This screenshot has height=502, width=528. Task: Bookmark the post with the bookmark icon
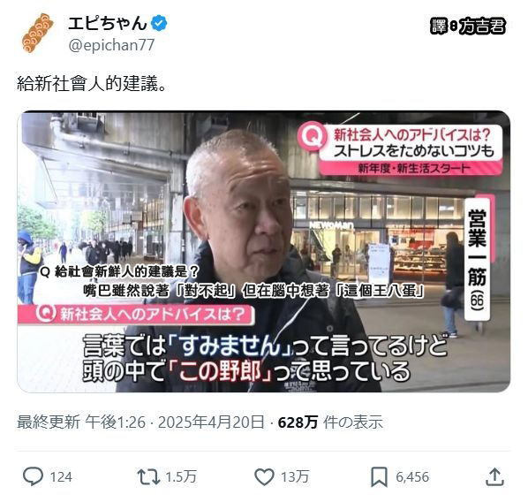[x=379, y=476]
